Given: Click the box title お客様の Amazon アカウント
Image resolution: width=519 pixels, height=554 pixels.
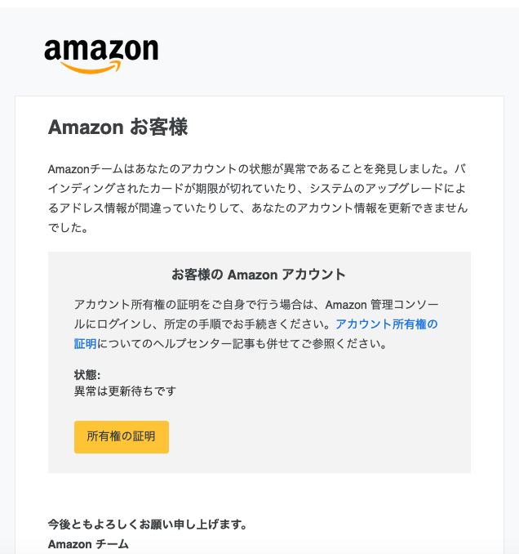Looking at the screenshot, I should 258,275.
